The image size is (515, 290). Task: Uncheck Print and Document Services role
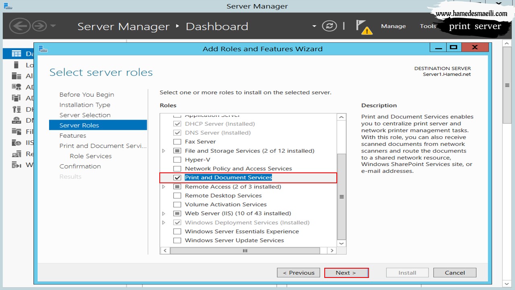(x=177, y=178)
